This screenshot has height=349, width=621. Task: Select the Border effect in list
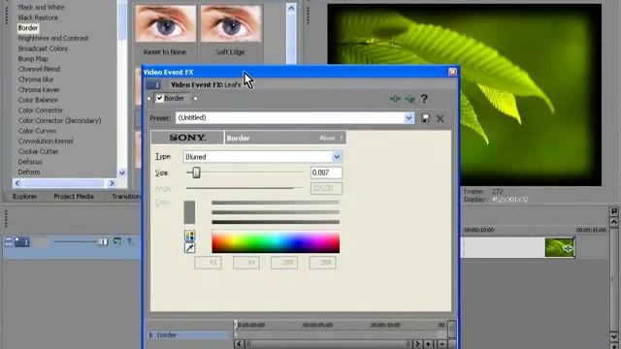(x=28, y=28)
